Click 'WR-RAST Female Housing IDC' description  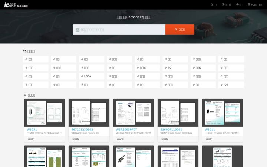[85, 133]
